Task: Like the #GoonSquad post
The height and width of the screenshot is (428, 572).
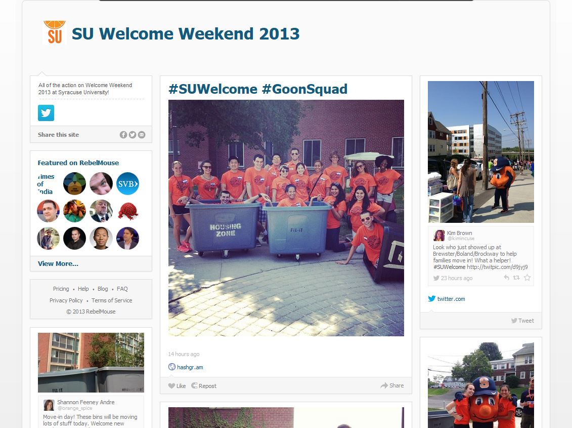Action: 177,386
